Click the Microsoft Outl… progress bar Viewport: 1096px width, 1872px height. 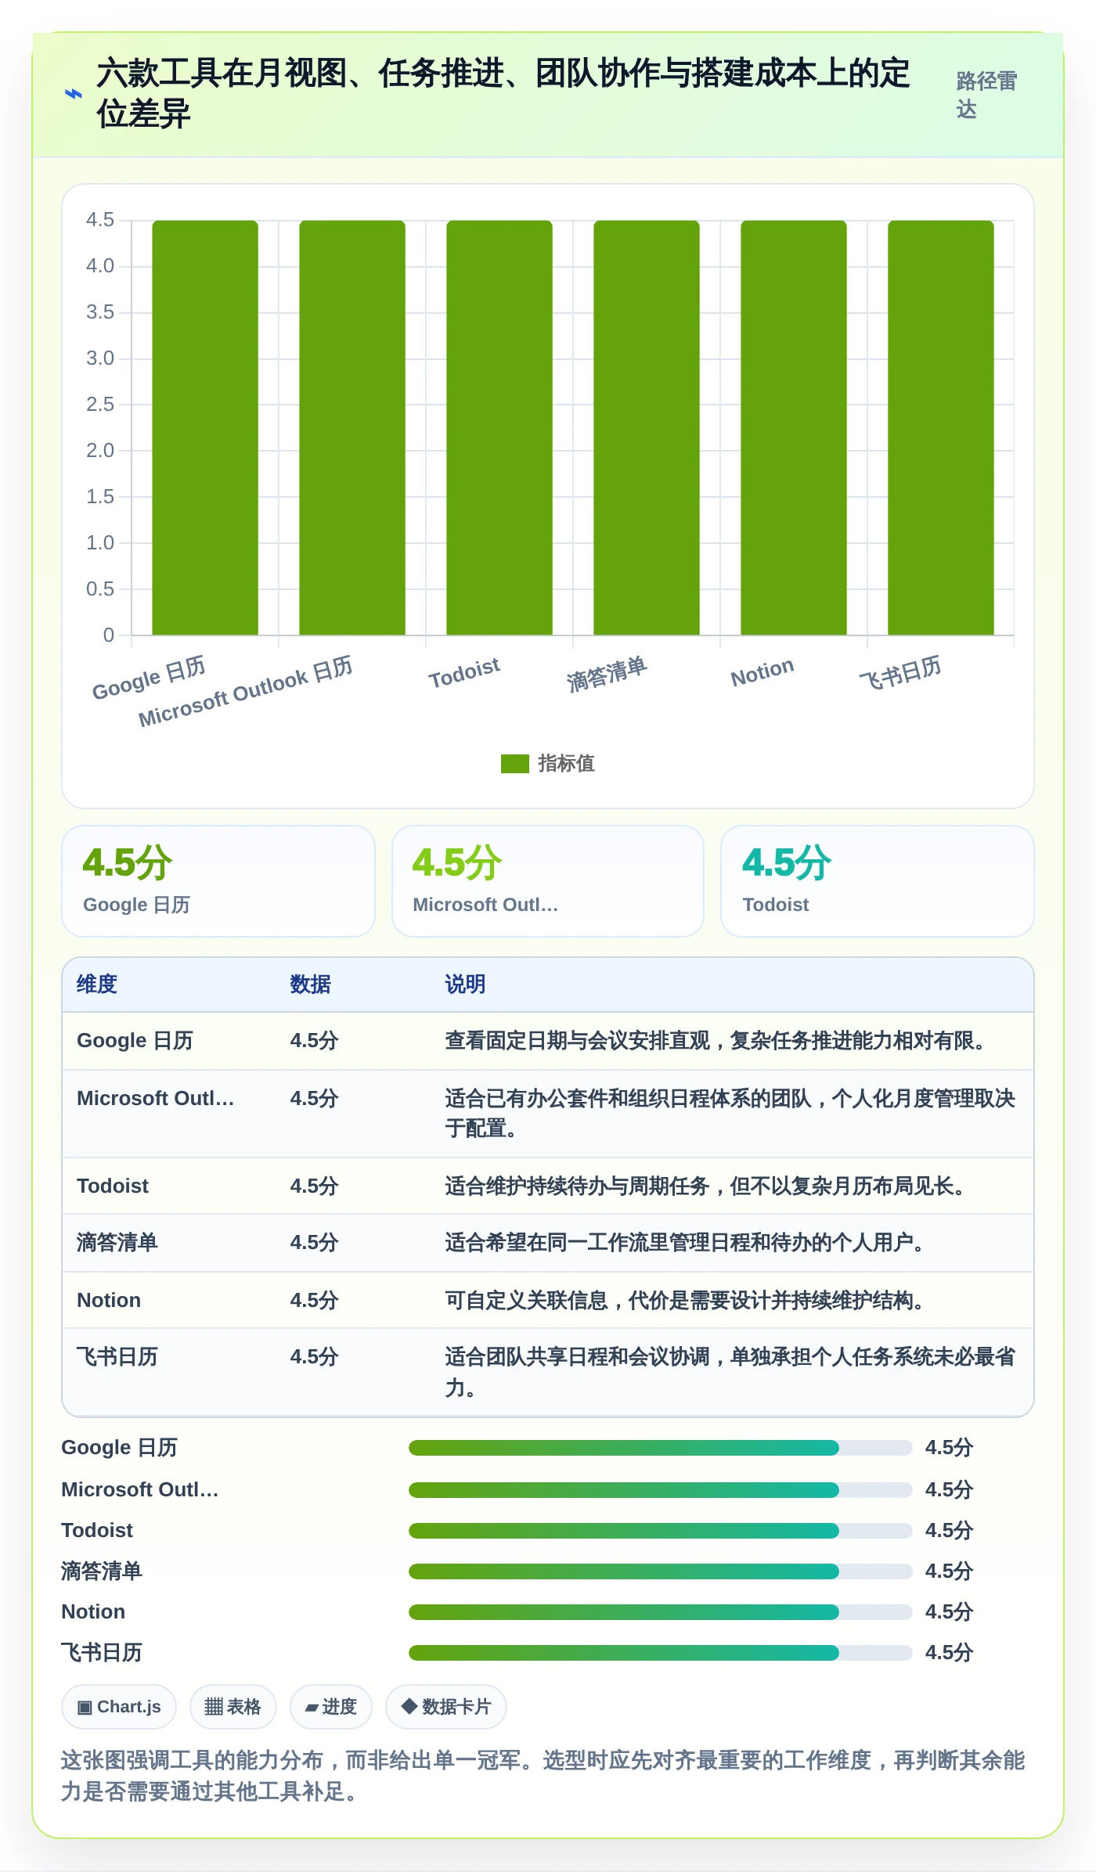[x=660, y=1489]
